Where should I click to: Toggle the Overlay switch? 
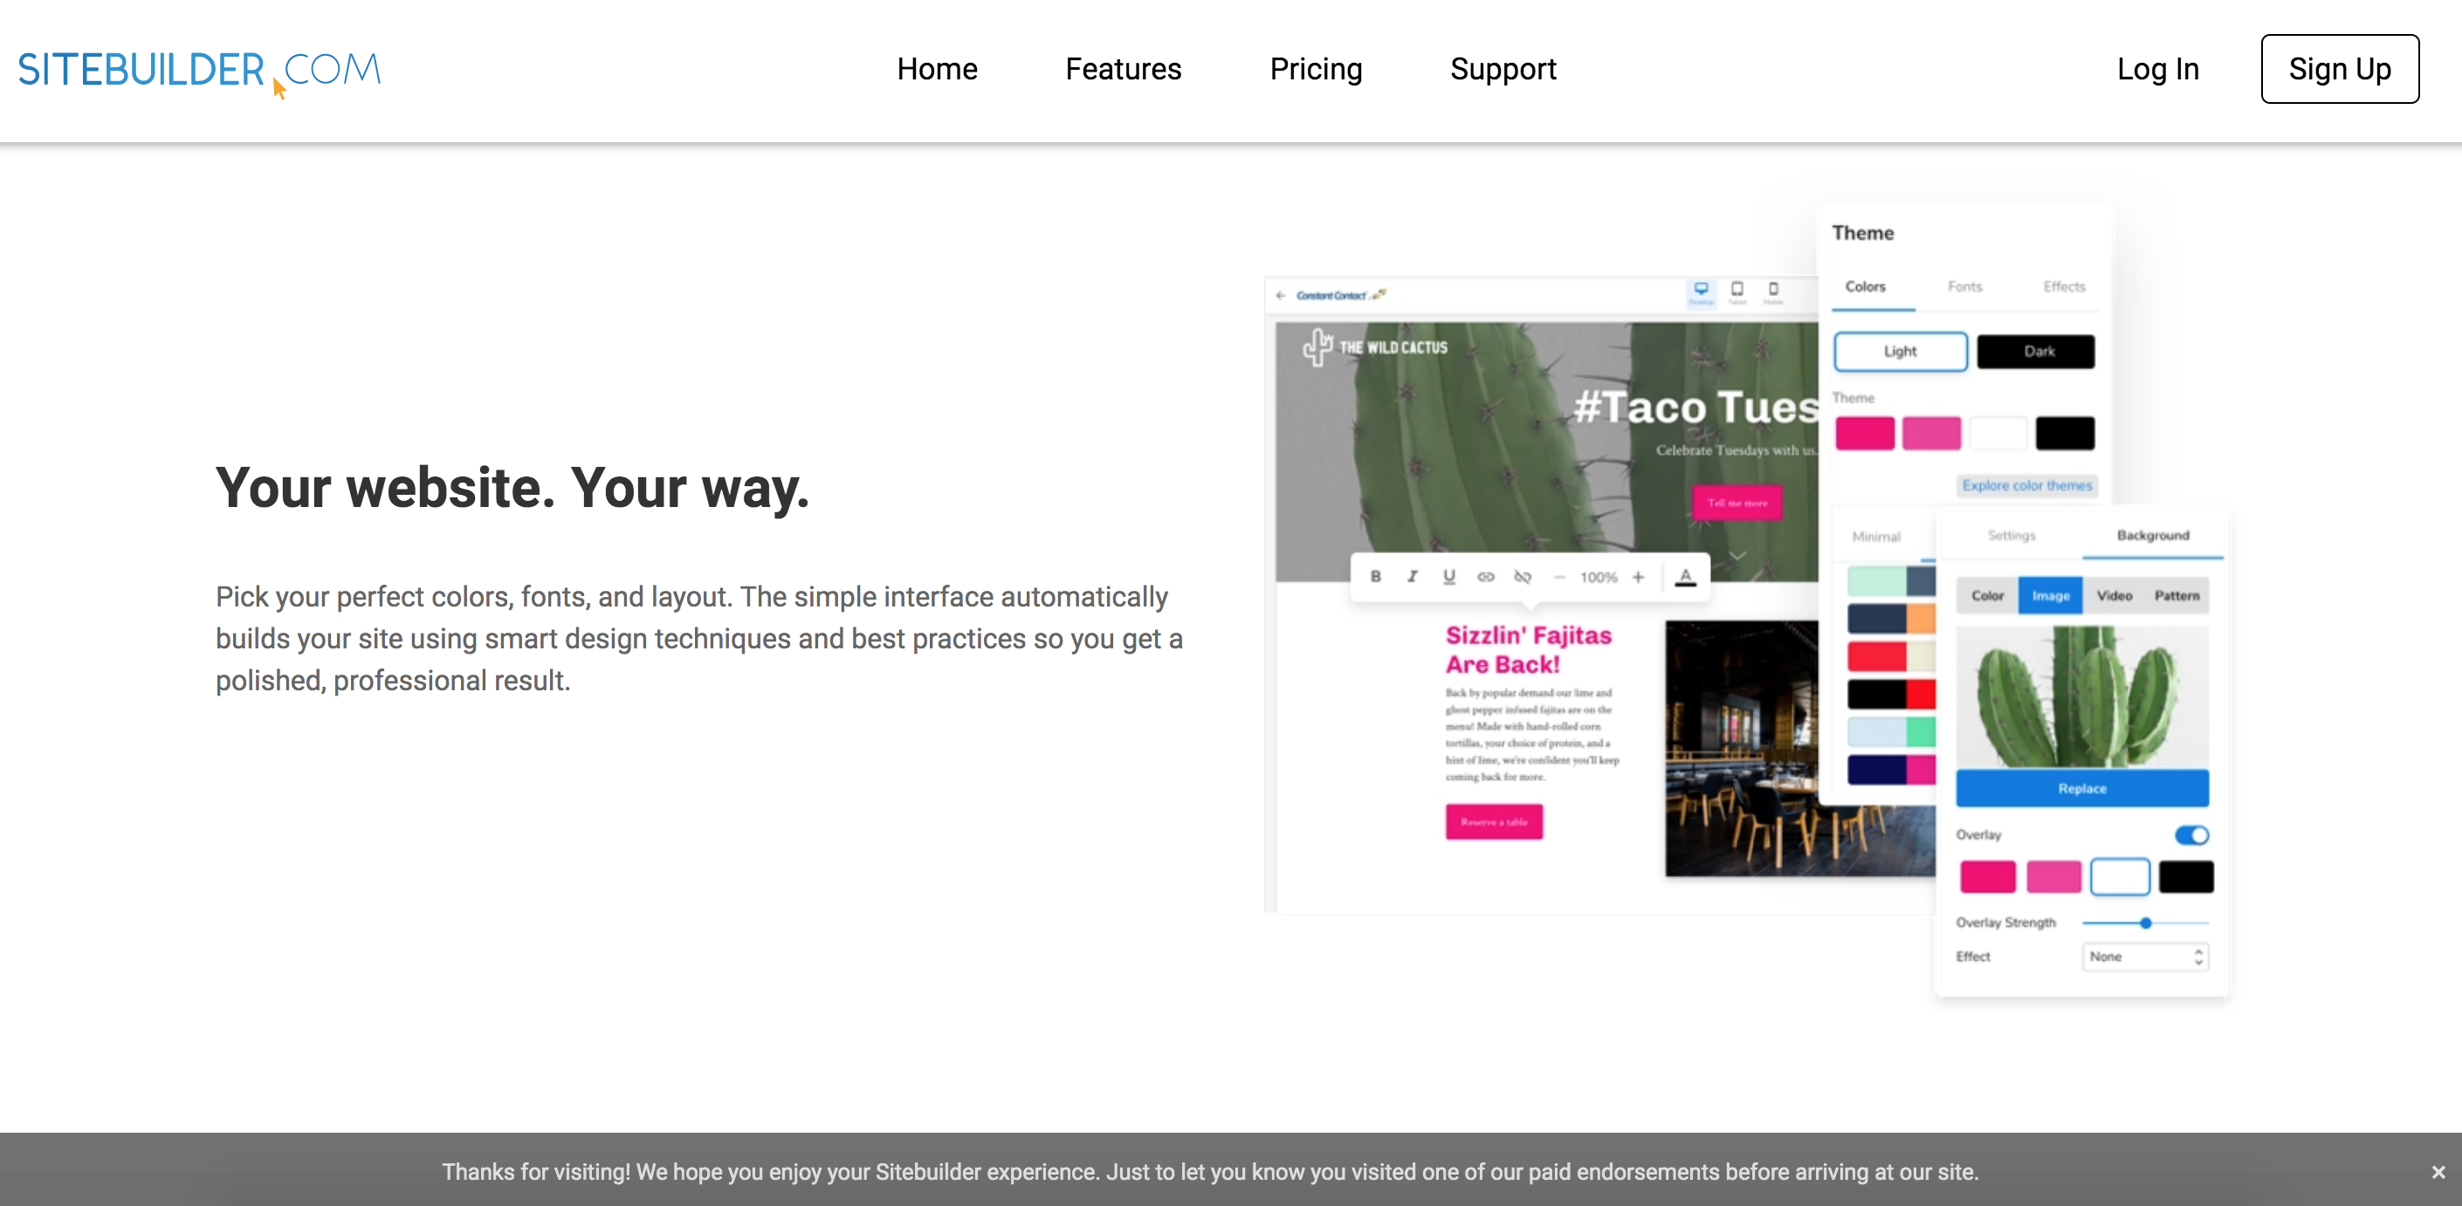(2191, 835)
